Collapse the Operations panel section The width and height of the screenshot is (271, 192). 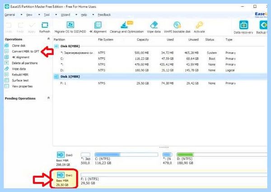click(49, 39)
